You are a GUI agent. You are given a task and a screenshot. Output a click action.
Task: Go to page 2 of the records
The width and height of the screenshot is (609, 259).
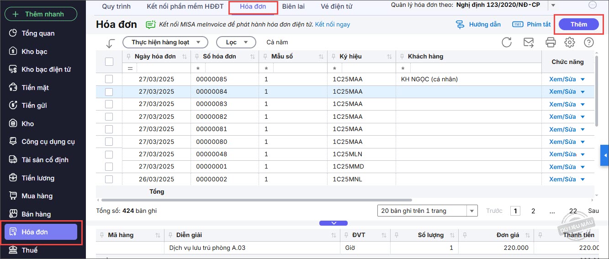pyautogui.click(x=533, y=211)
